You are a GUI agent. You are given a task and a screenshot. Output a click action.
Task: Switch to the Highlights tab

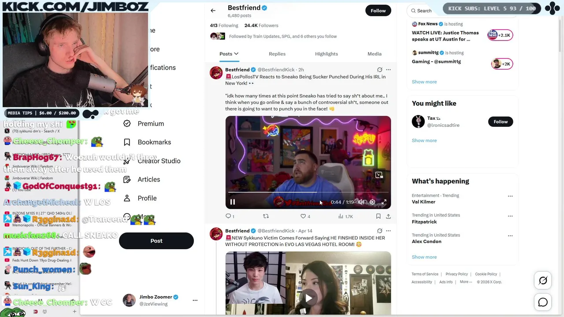click(x=327, y=54)
